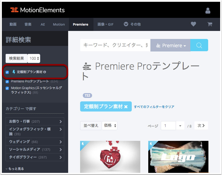Open the page number dropdown arrow

180,126
